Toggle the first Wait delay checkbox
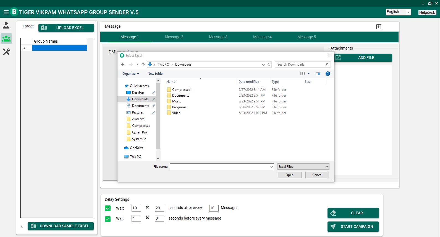This screenshot has width=440, height=237. coord(108,208)
